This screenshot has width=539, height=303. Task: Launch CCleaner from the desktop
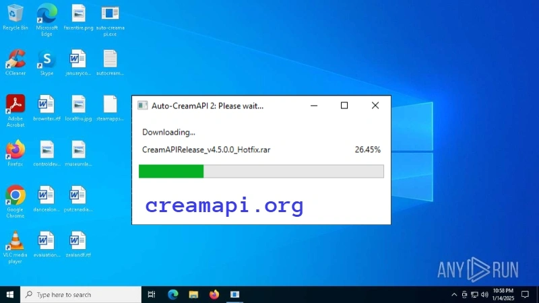15,63
